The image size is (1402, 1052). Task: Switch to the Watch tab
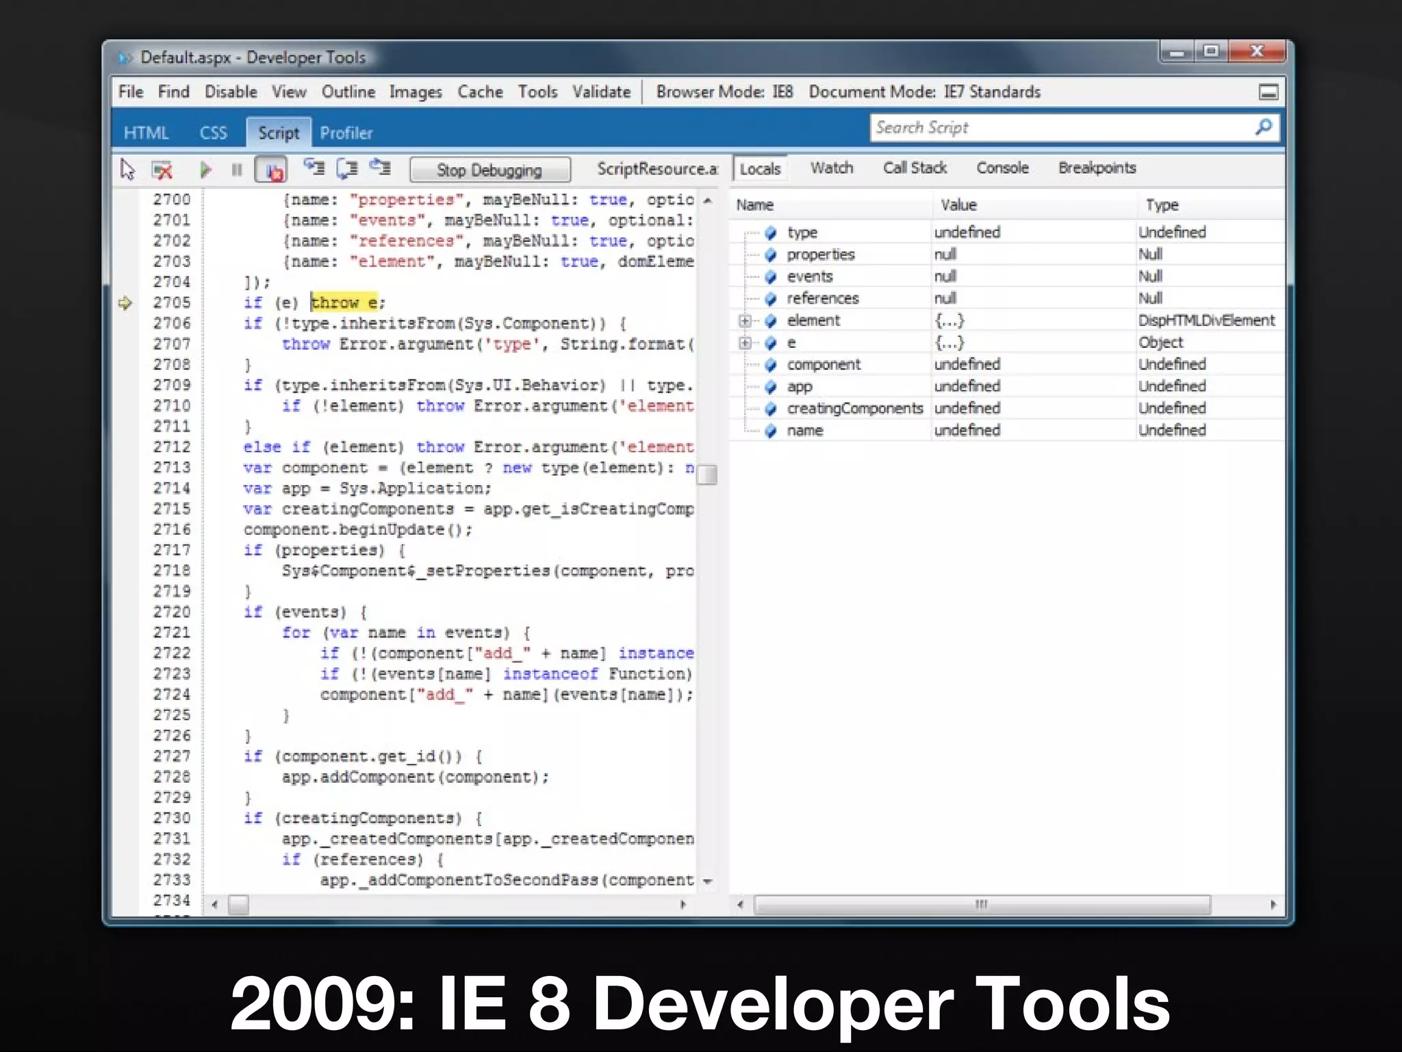click(x=832, y=168)
